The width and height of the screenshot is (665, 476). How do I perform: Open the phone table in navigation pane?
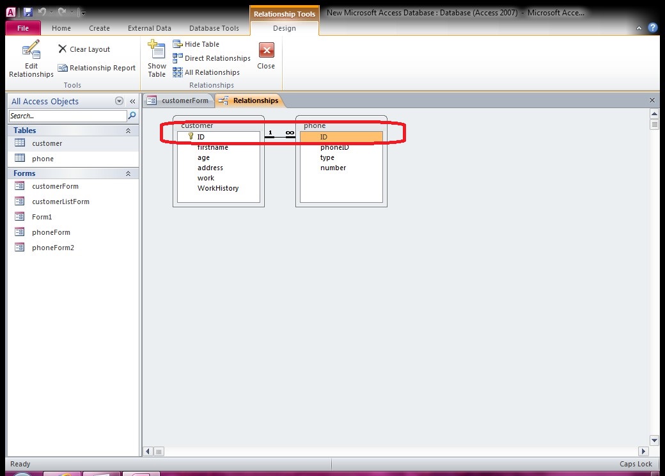(x=73, y=159)
